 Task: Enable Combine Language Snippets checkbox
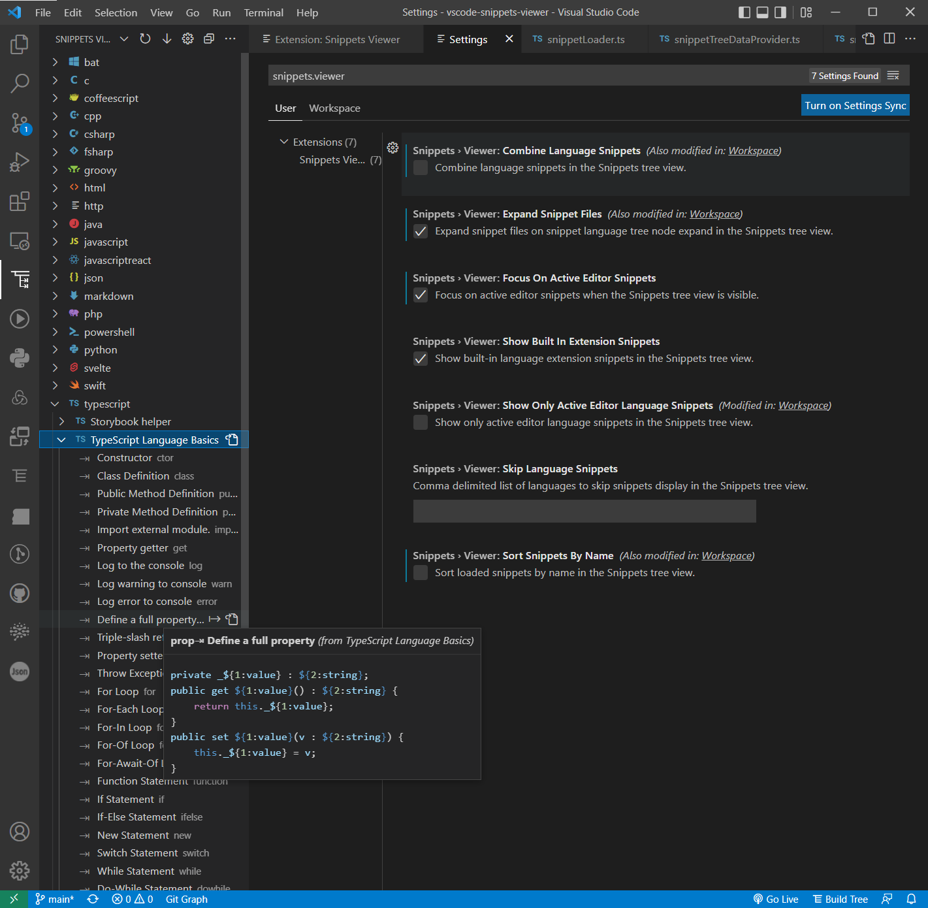(x=421, y=168)
